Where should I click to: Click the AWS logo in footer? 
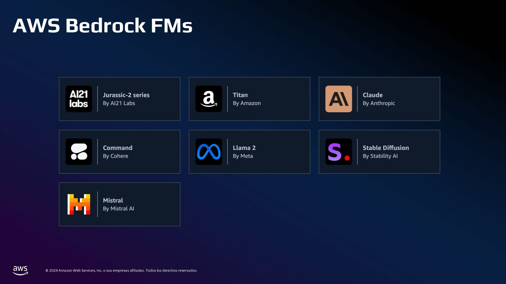[20, 270]
